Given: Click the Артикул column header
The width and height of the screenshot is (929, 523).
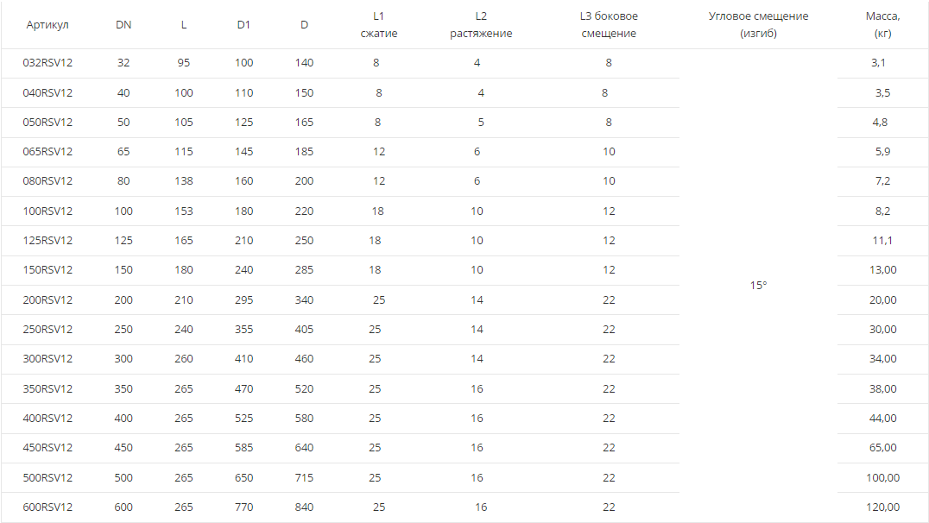Looking at the screenshot, I should click(47, 25).
